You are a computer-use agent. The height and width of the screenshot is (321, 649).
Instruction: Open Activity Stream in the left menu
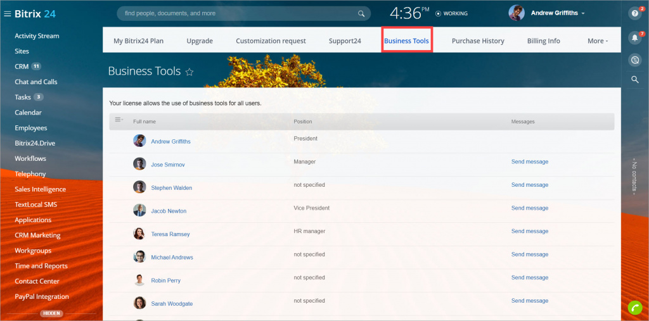click(37, 36)
